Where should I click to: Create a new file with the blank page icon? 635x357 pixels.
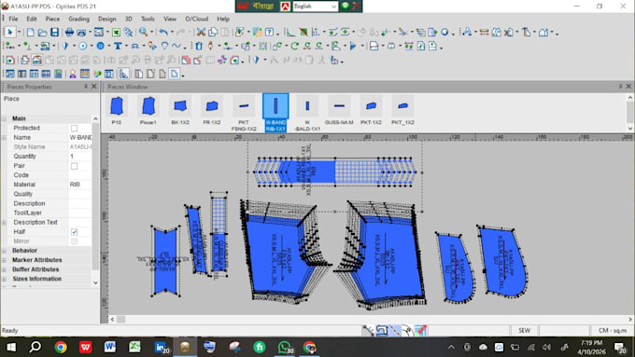point(31,32)
